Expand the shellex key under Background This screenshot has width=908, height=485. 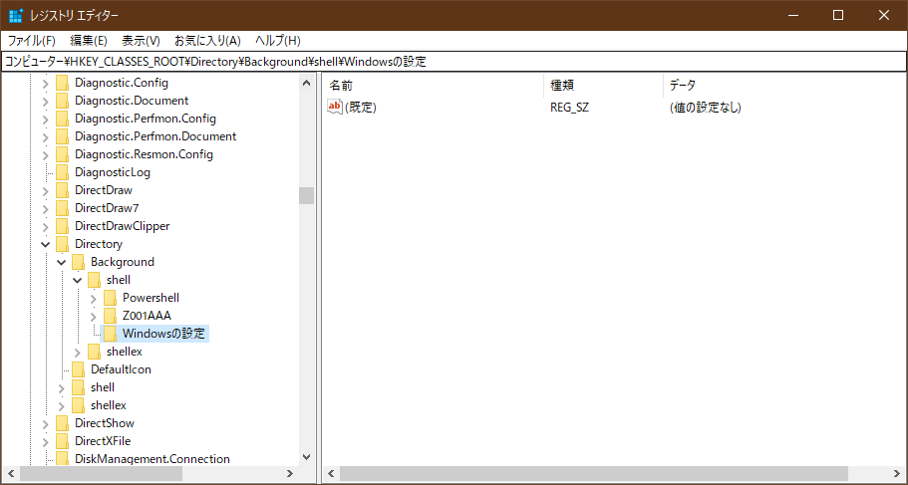(x=77, y=352)
